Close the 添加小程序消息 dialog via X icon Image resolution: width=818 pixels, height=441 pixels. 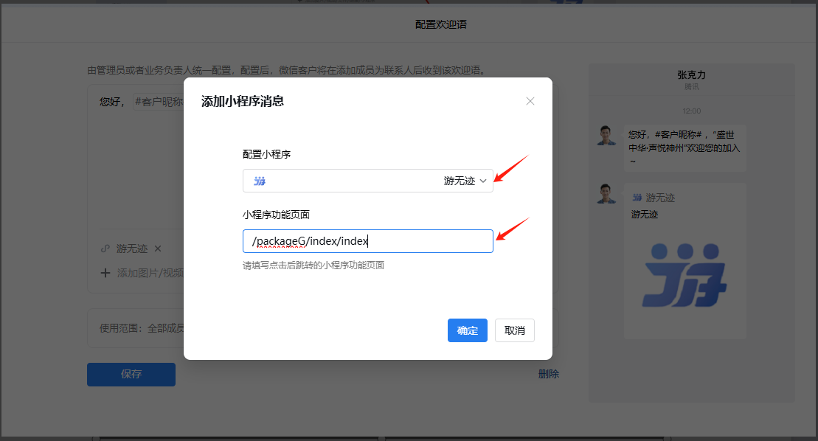[530, 101]
